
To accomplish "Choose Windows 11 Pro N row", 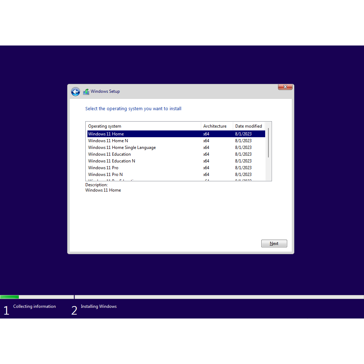I will 106,175.
